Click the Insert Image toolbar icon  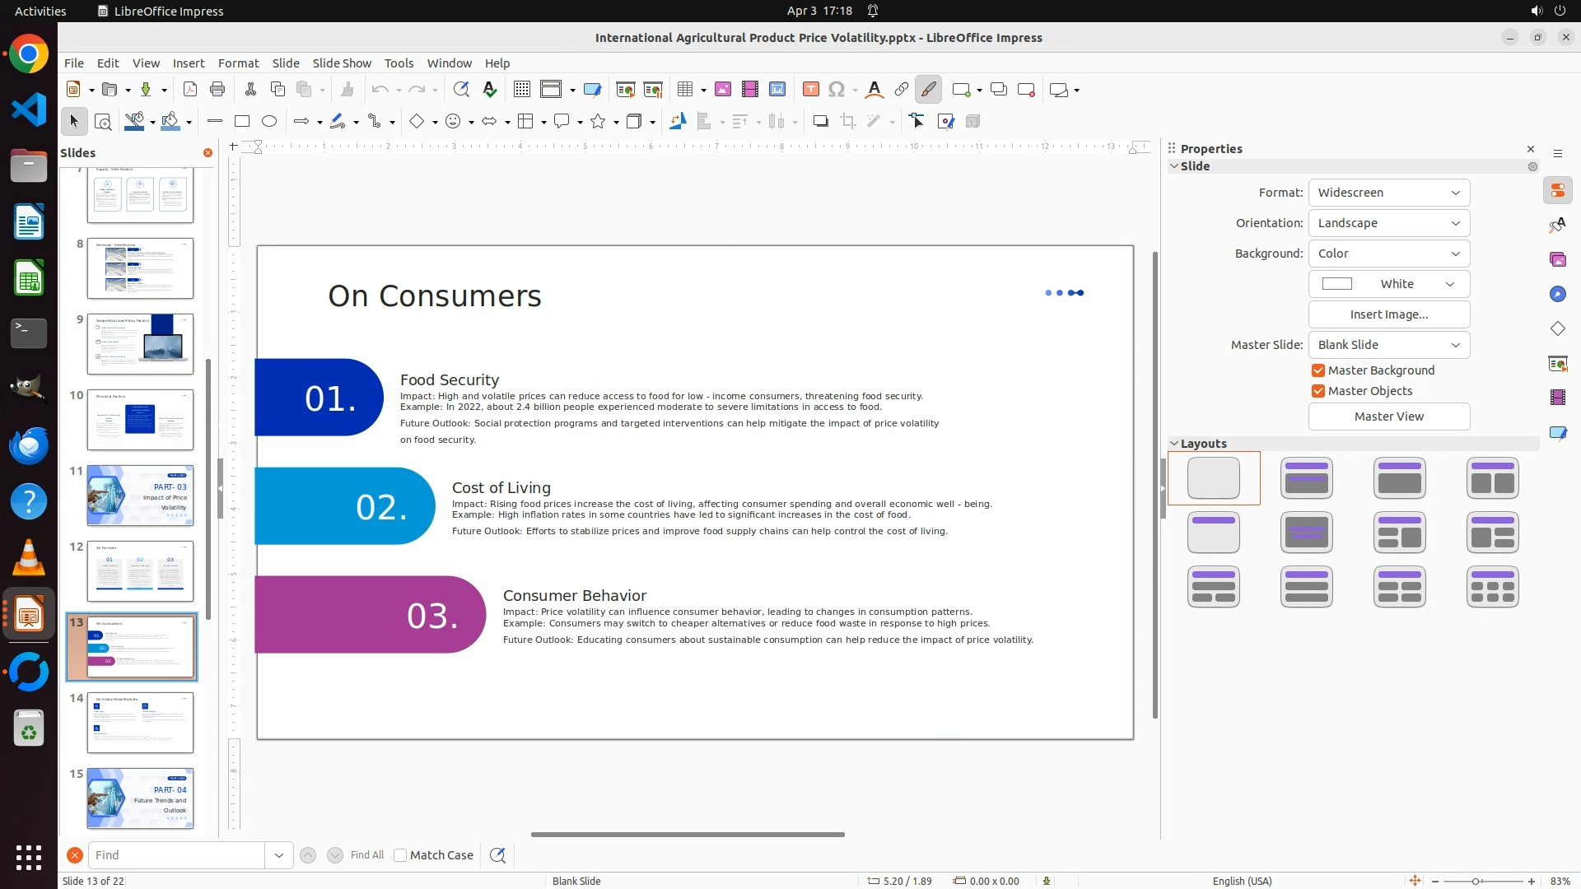tap(722, 90)
